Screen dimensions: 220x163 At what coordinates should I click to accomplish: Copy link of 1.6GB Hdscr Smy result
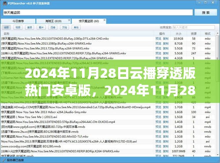166,112
